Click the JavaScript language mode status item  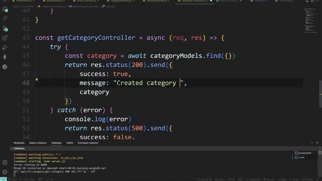tap(253, 179)
